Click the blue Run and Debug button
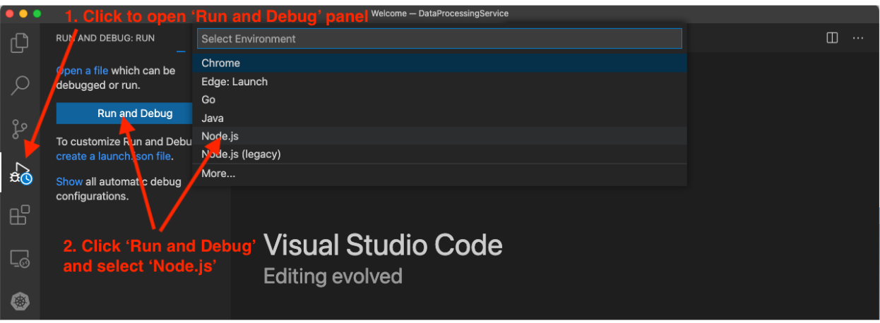The height and width of the screenshot is (323, 880). [x=124, y=113]
